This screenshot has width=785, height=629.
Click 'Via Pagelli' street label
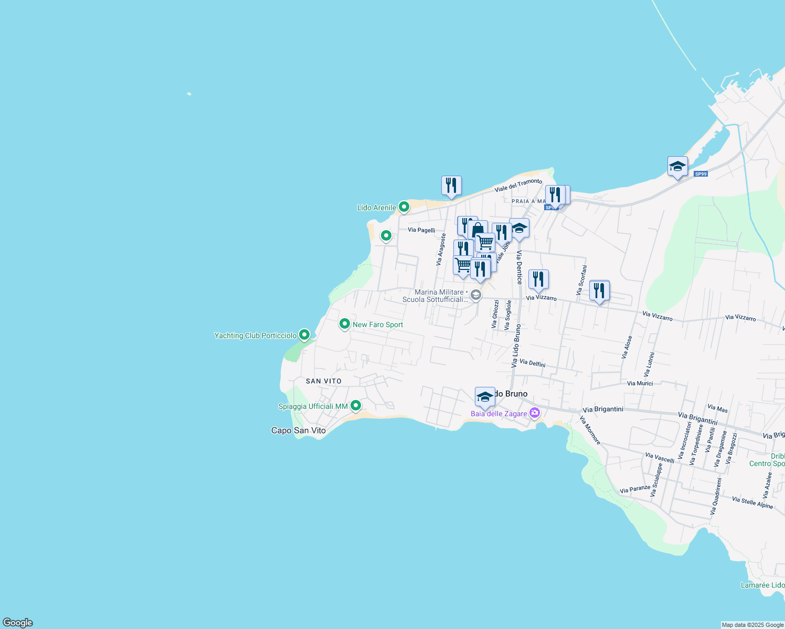pos(421,230)
